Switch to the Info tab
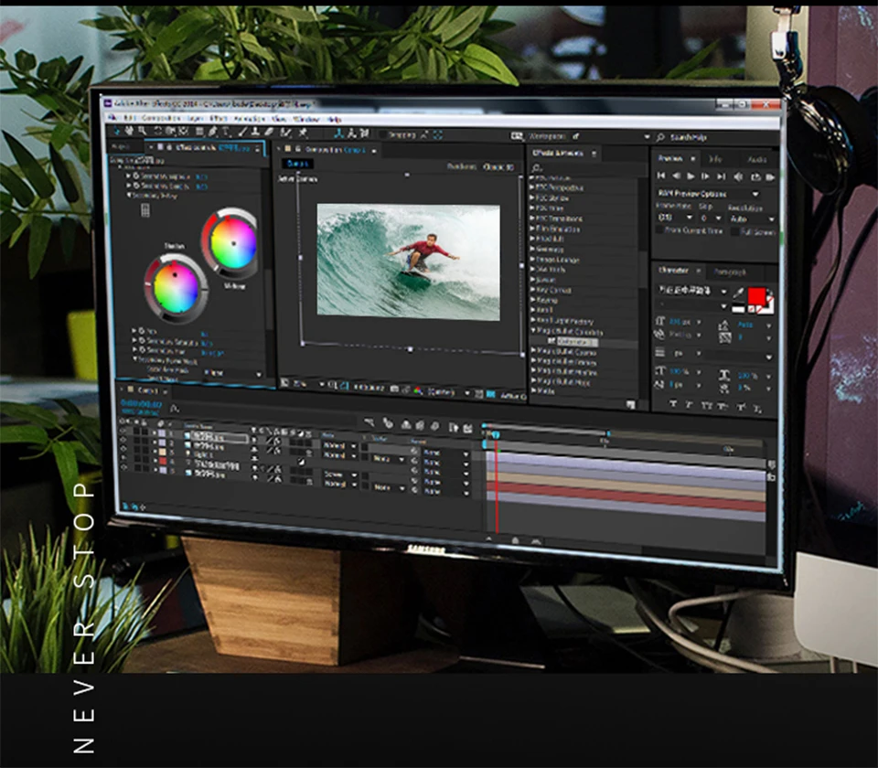 (715, 159)
